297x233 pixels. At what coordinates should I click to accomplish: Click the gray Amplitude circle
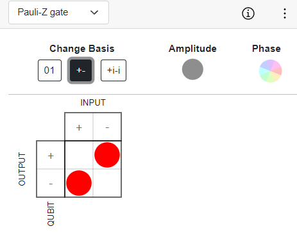pos(192,69)
